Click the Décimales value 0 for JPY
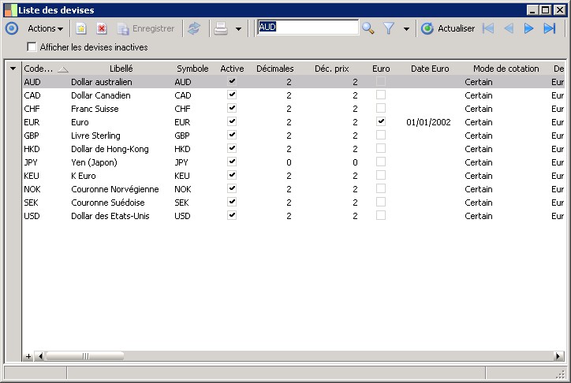Screen dimensions: 571x383 (289, 162)
